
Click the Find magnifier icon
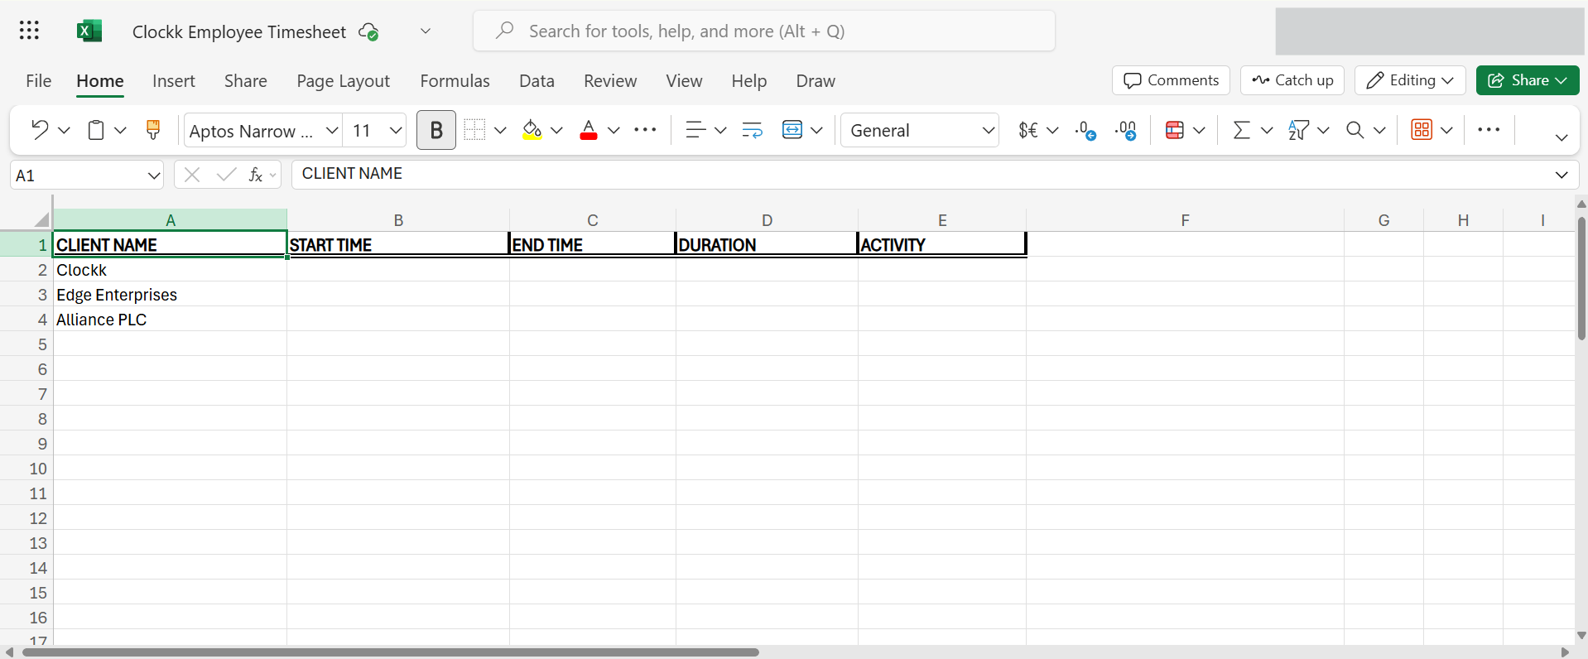[1355, 130]
